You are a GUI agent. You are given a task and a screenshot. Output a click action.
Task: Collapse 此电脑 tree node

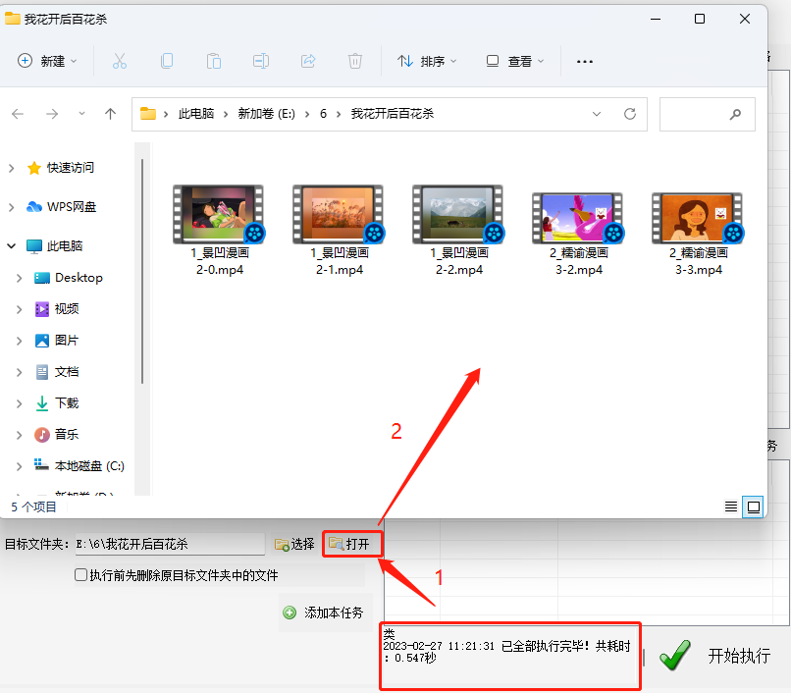(x=11, y=246)
